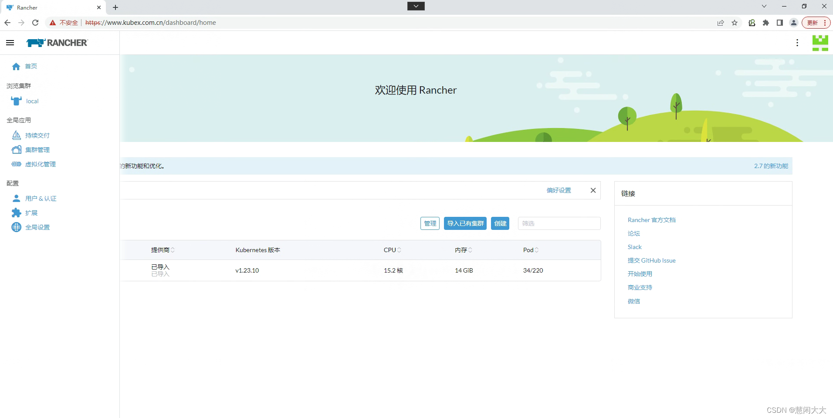Open 扩展 in the sidebar
This screenshot has width=833, height=418.
pos(31,213)
